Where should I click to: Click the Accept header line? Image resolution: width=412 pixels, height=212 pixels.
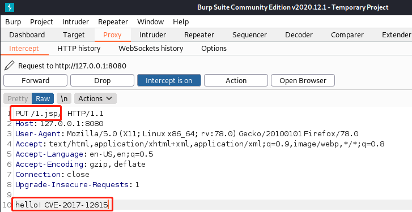coord(200,144)
